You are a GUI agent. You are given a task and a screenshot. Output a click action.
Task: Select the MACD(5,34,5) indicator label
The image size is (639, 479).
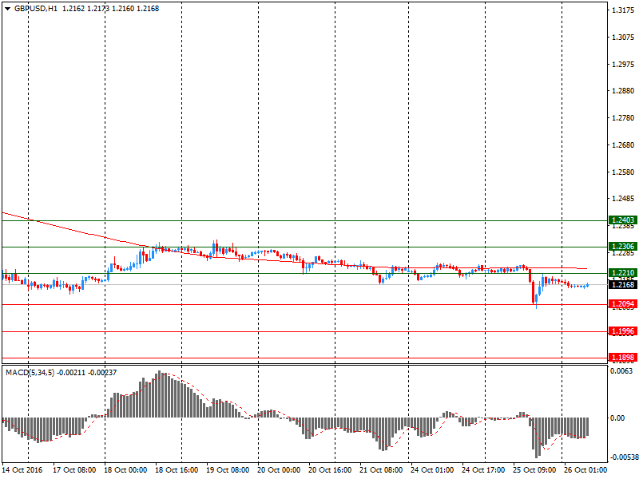click(30, 372)
